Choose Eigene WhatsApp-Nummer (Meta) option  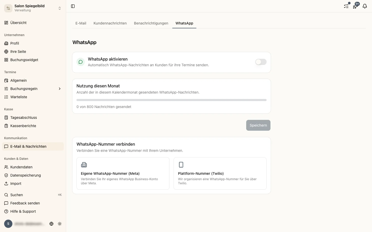[x=123, y=173]
